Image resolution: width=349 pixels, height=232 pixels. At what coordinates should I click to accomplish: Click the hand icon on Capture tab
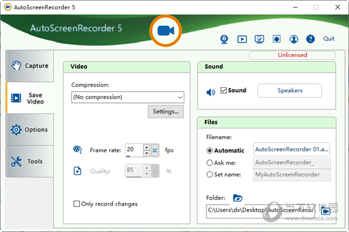point(16,65)
